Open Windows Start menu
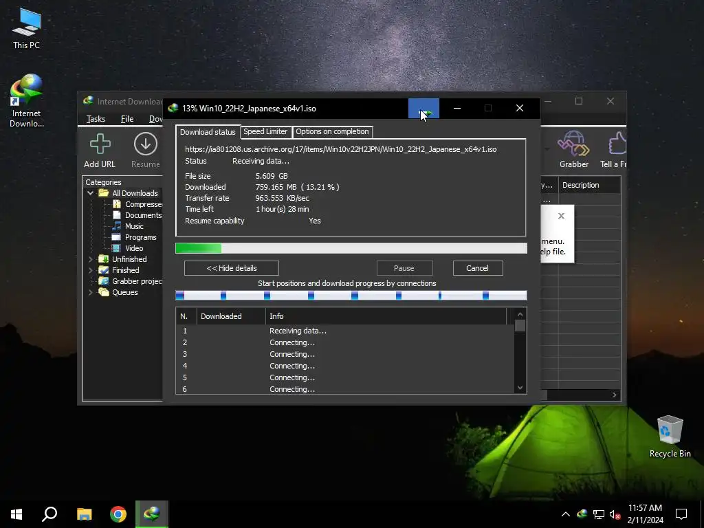 pyautogui.click(x=16, y=514)
